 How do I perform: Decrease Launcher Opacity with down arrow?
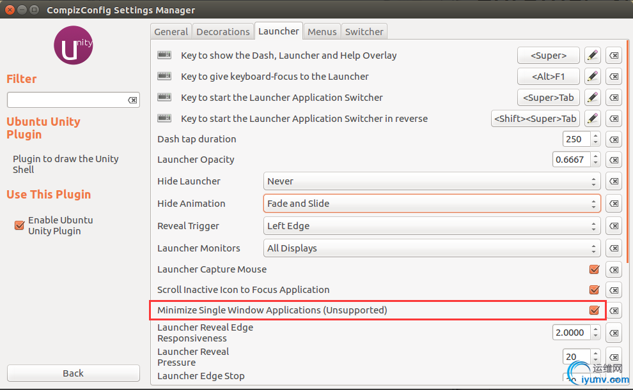click(x=595, y=163)
